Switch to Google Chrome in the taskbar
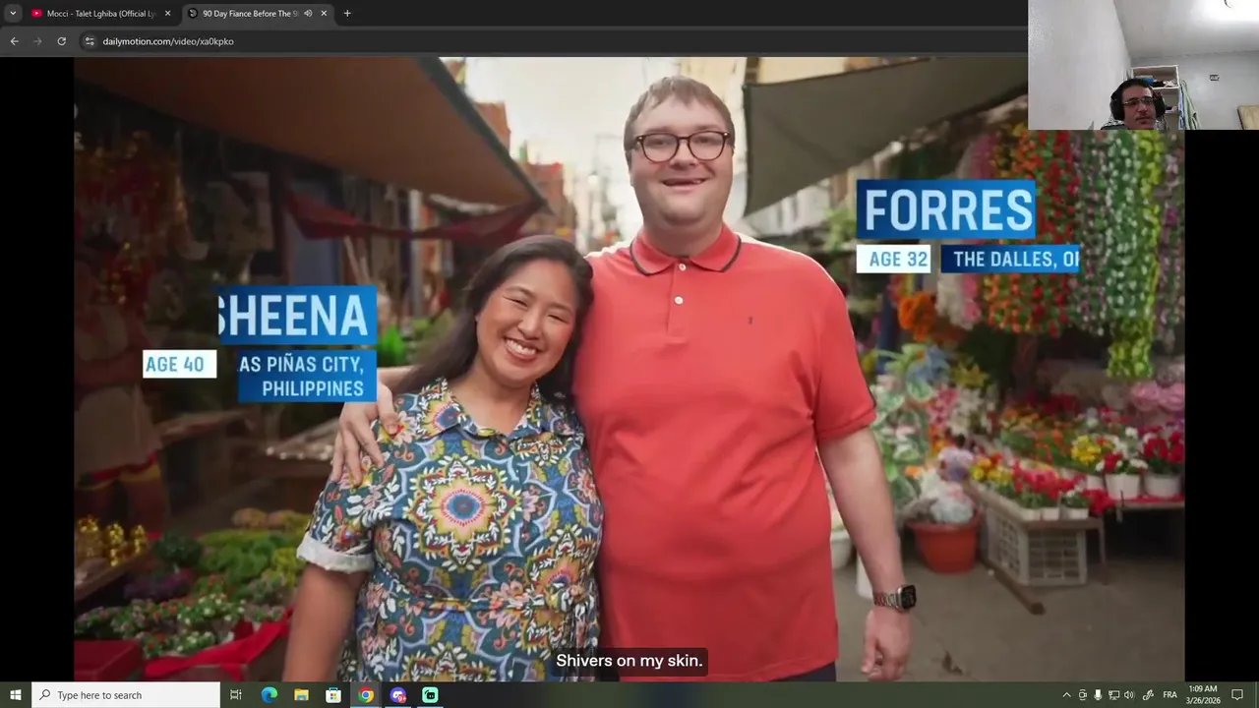 click(x=366, y=695)
